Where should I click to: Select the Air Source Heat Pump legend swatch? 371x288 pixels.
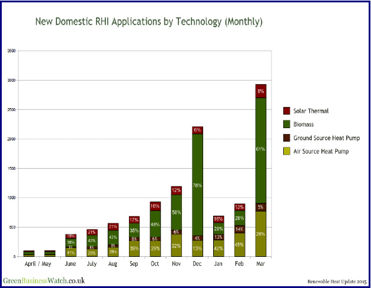pos(287,152)
